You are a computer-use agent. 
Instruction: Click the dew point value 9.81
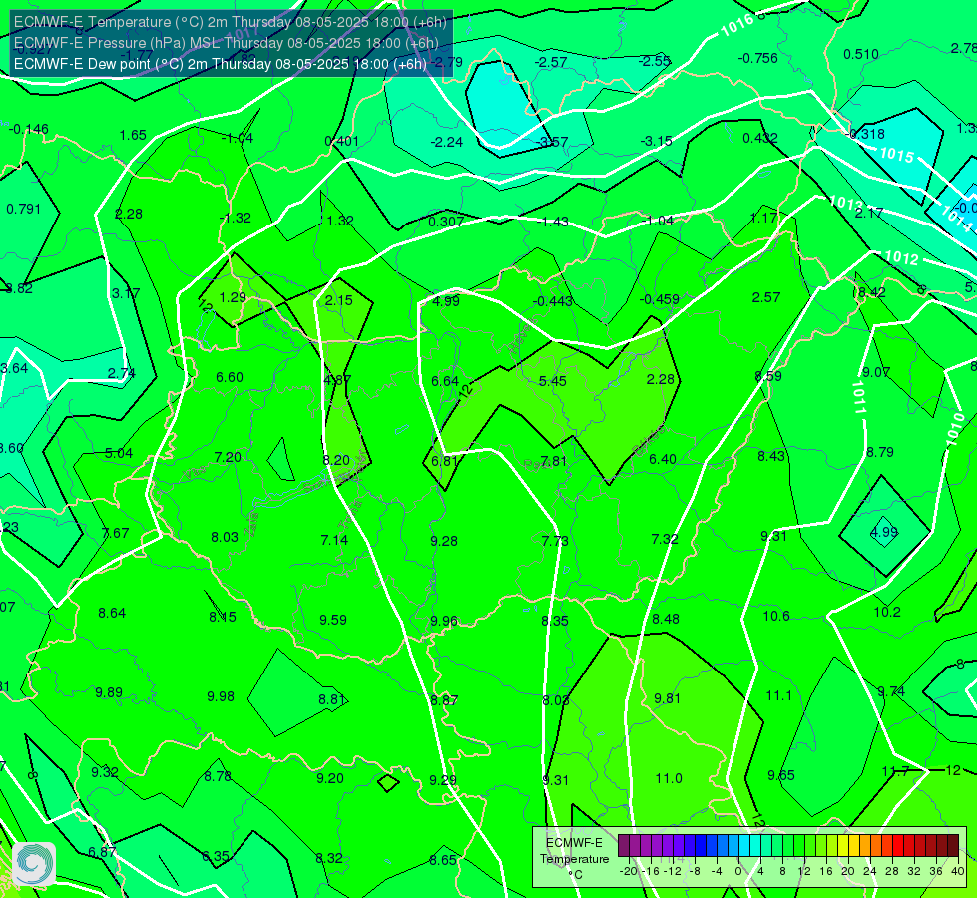(x=668, y=699)
